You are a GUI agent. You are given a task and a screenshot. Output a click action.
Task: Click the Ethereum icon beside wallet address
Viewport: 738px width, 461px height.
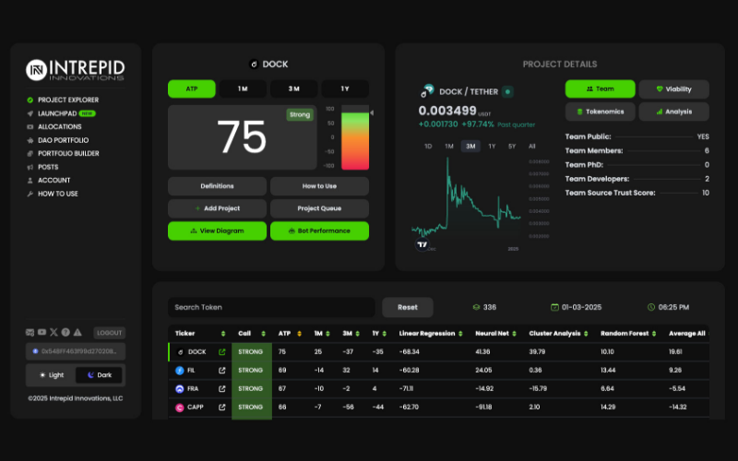point(35,351)
